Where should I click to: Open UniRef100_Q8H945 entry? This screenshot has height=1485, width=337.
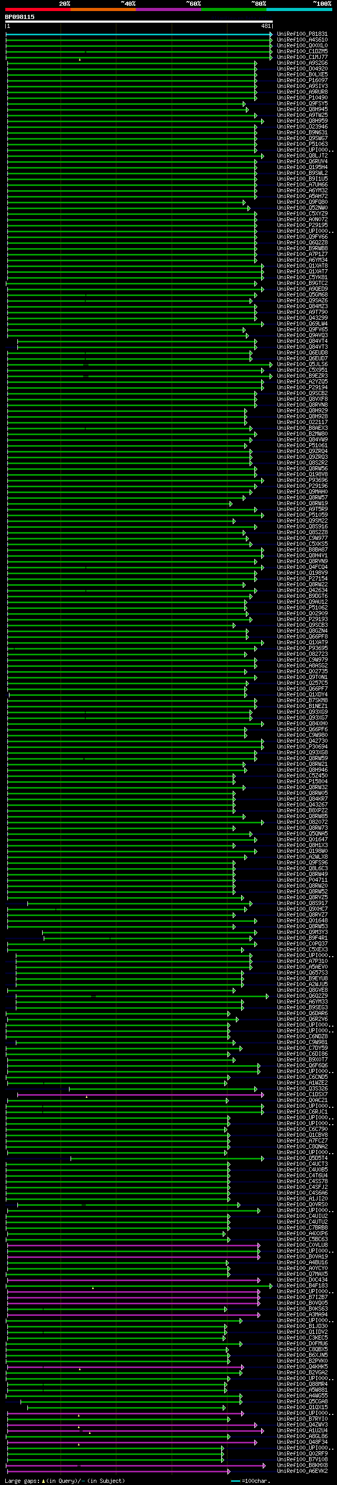(x=302, y=109)
